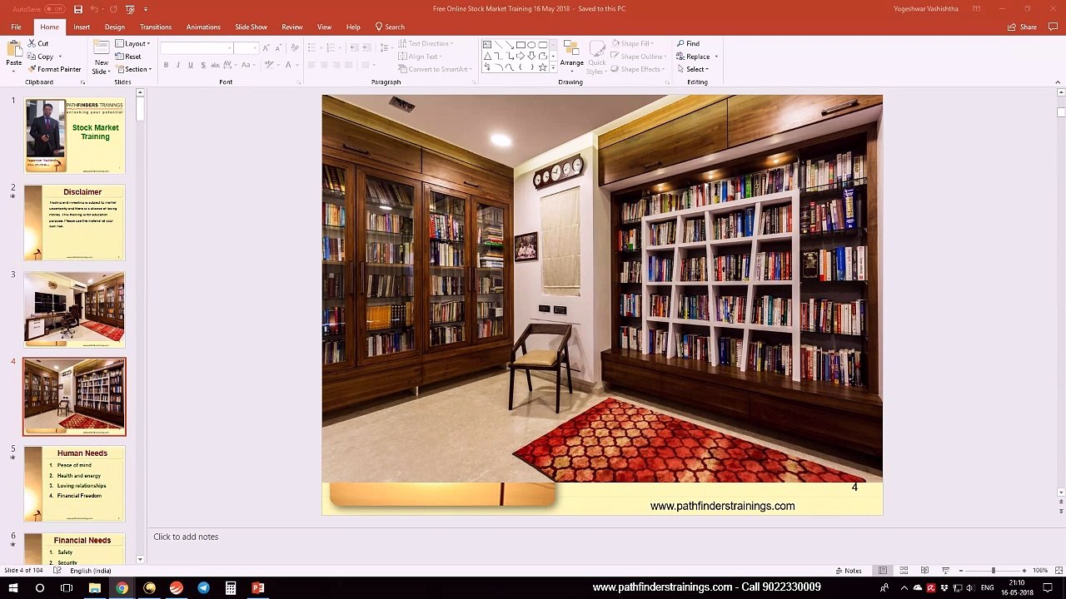
Task: Expand the Copy dropdown arrow
Action: 60,57
